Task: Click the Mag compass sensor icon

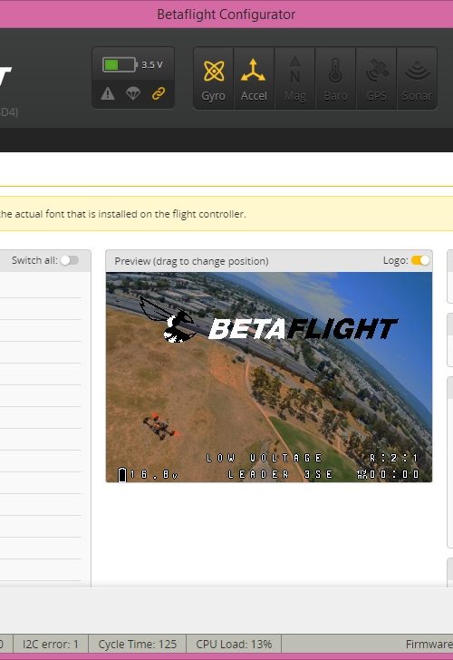Action: [x=294, y=78]
